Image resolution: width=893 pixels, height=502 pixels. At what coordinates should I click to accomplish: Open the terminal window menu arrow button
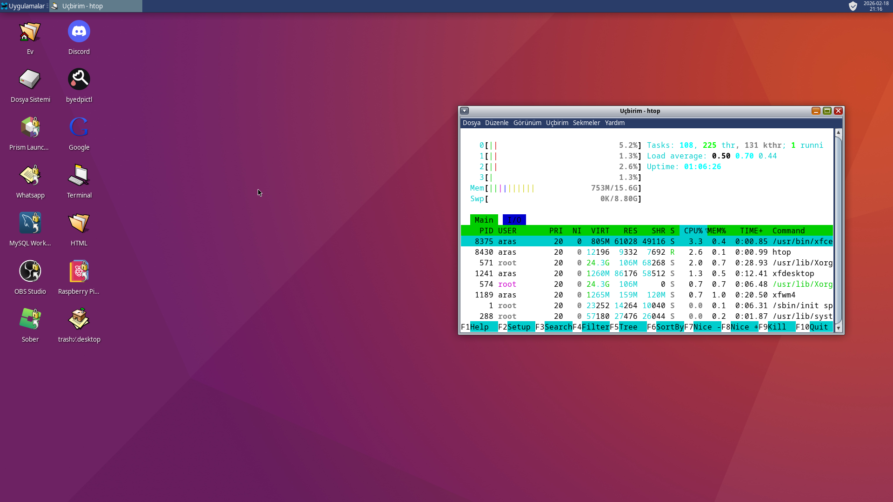point(464,111)
